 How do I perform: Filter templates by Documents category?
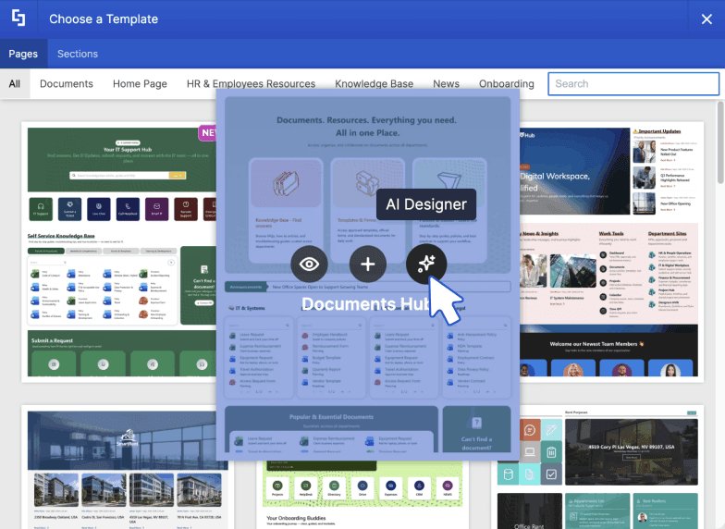[67, 83]
